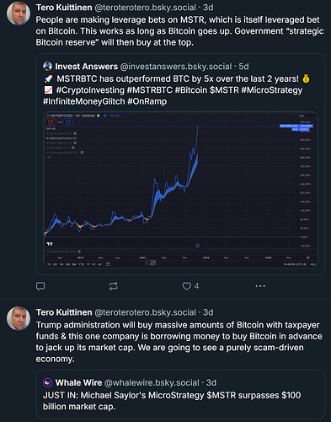
Task: Click the Invest Answers small avatar
Action: [47, 67]
